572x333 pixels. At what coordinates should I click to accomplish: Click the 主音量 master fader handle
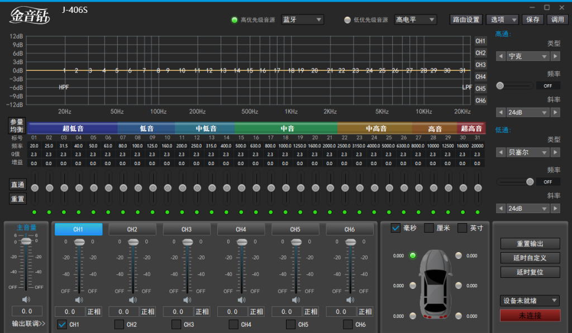pyautogui.click(x=26, y=241)
